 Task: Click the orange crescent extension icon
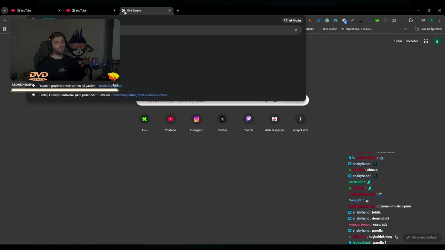[310, 20]
